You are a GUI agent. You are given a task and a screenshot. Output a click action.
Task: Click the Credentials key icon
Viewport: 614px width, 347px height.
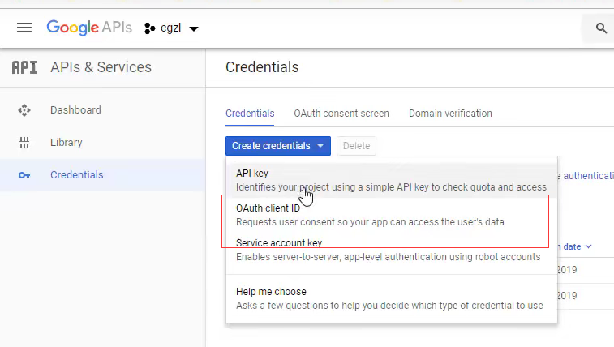(x=24, y=175)
